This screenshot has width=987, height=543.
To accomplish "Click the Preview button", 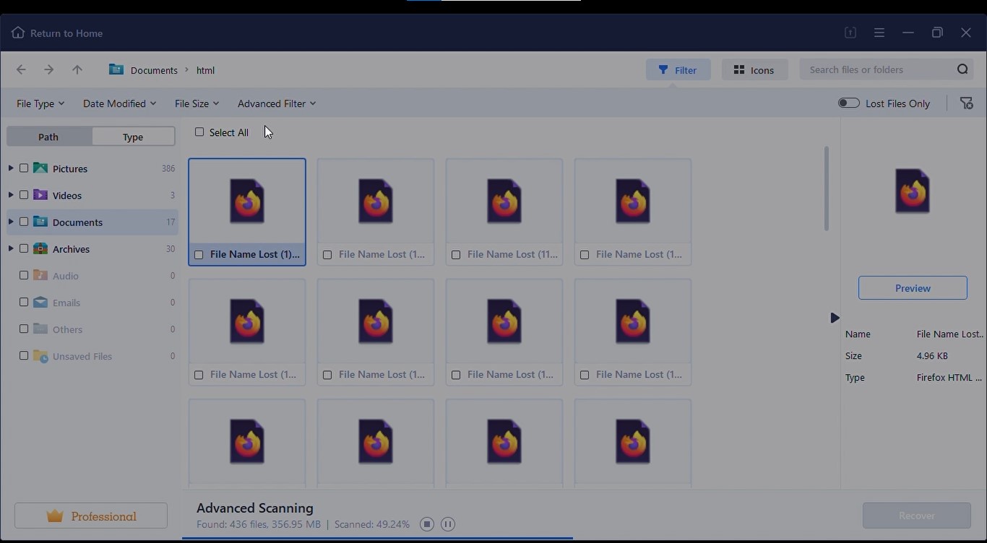I will tap(913, 287).
